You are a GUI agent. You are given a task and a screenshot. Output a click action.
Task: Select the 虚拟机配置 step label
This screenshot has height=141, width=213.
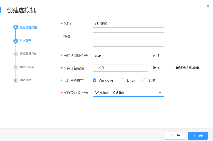point(27,67)
